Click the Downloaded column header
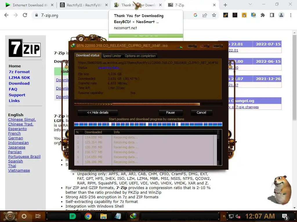Screen dimensions: 297x222 point(98,132)
